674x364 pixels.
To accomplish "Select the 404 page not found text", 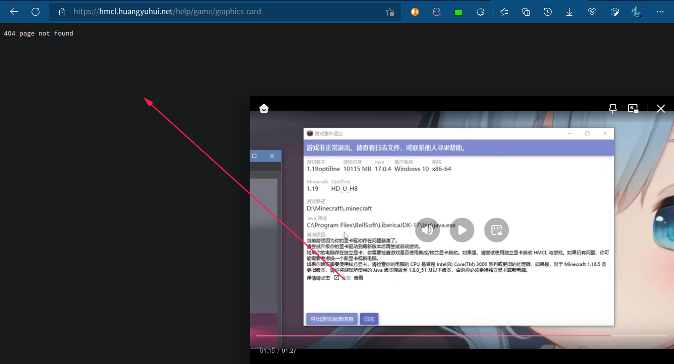I will (x=38, y=34).
